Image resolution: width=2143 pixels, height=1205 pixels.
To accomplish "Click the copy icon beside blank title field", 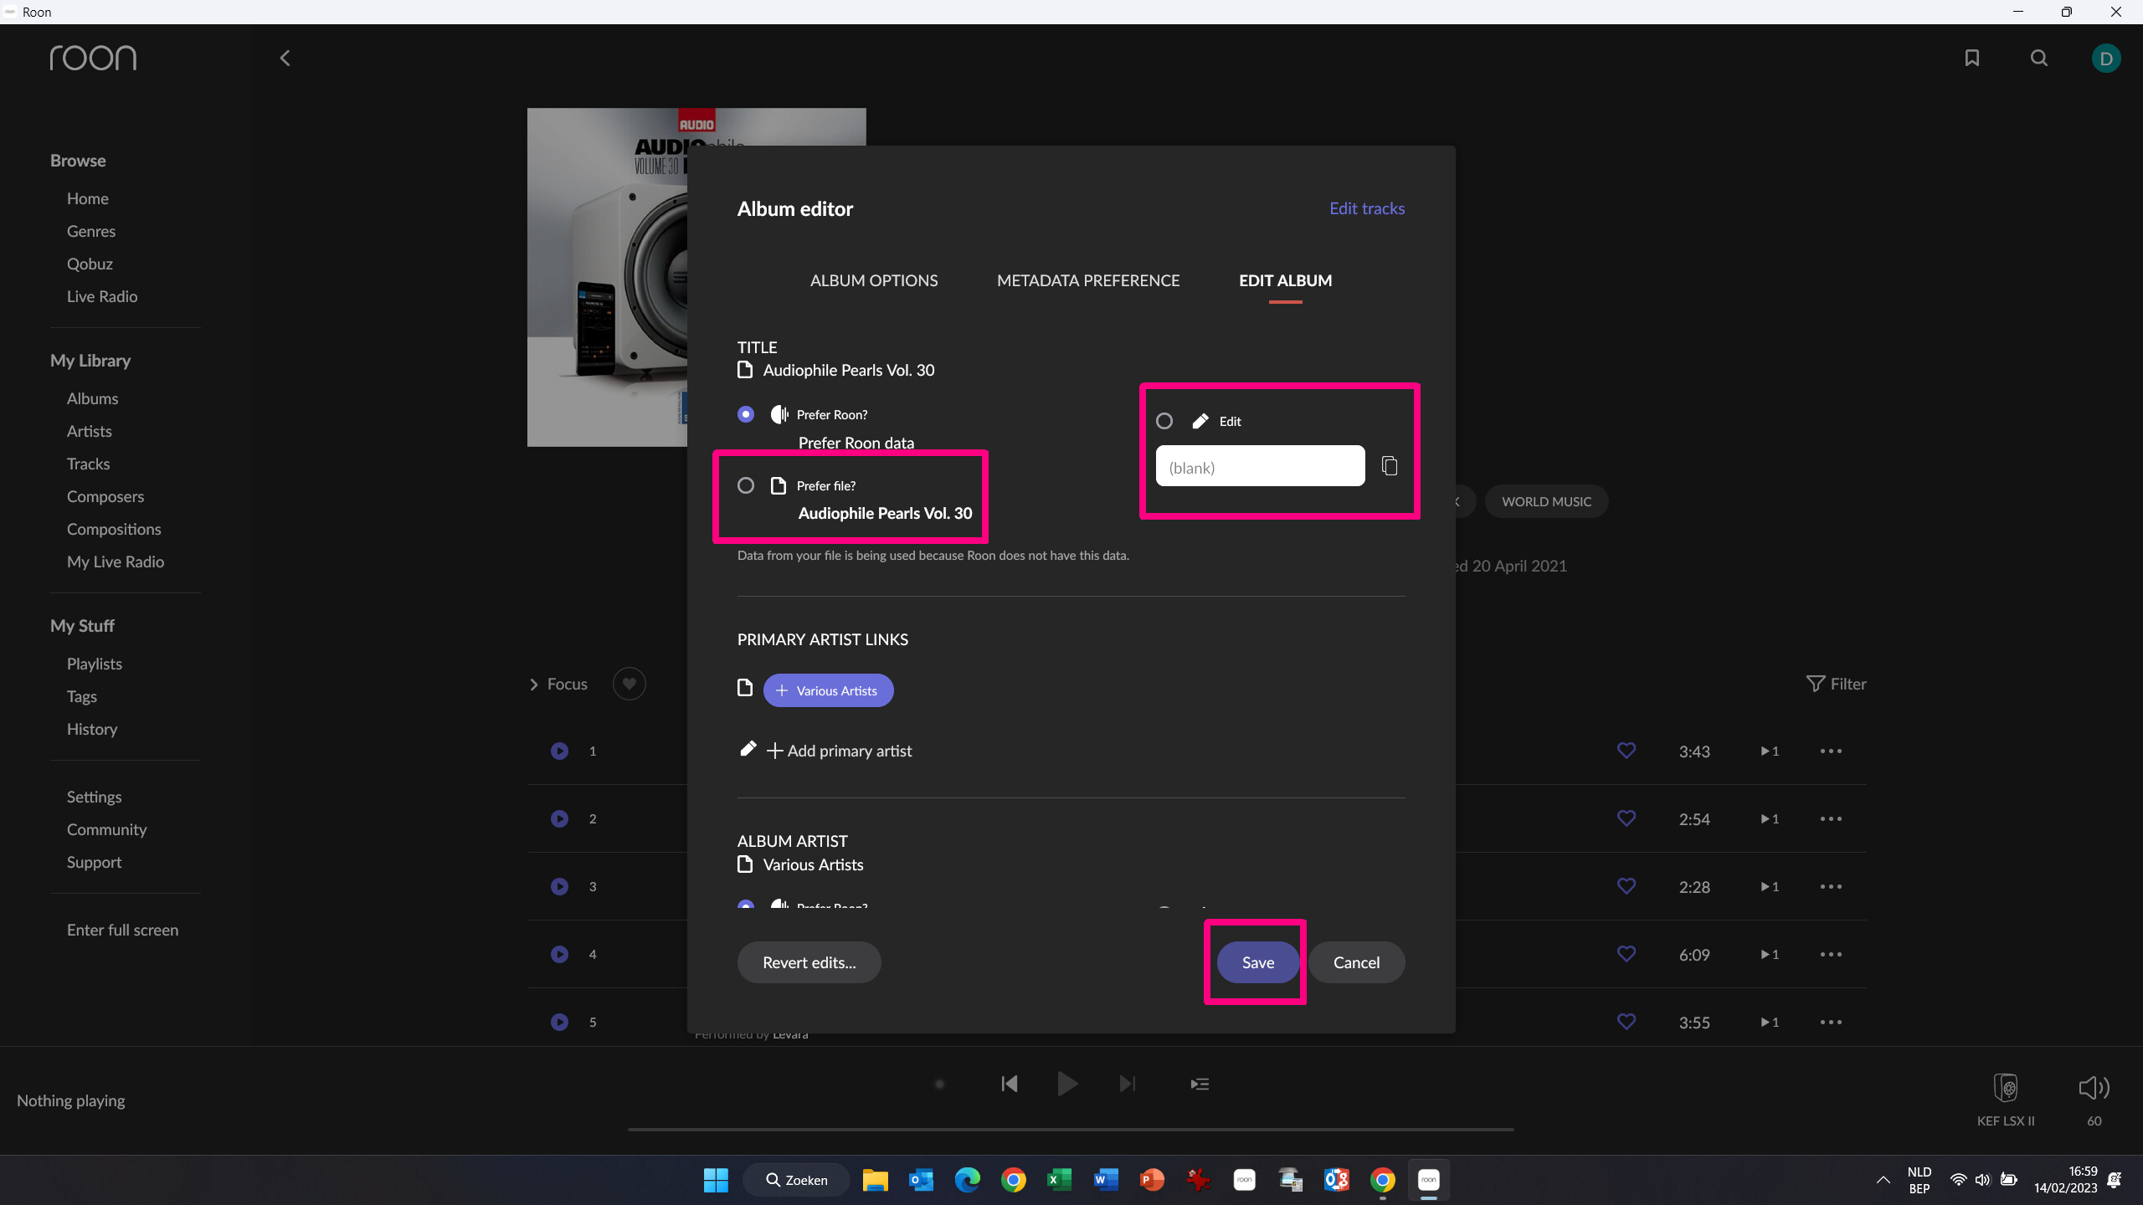I will click(1390, 466).
